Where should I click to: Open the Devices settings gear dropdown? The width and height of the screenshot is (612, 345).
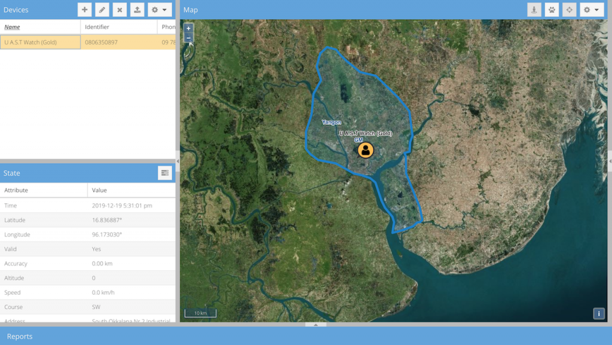[160, 10]
